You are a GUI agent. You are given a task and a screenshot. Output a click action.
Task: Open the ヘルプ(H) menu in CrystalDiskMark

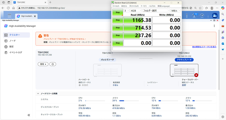point(152,6)
